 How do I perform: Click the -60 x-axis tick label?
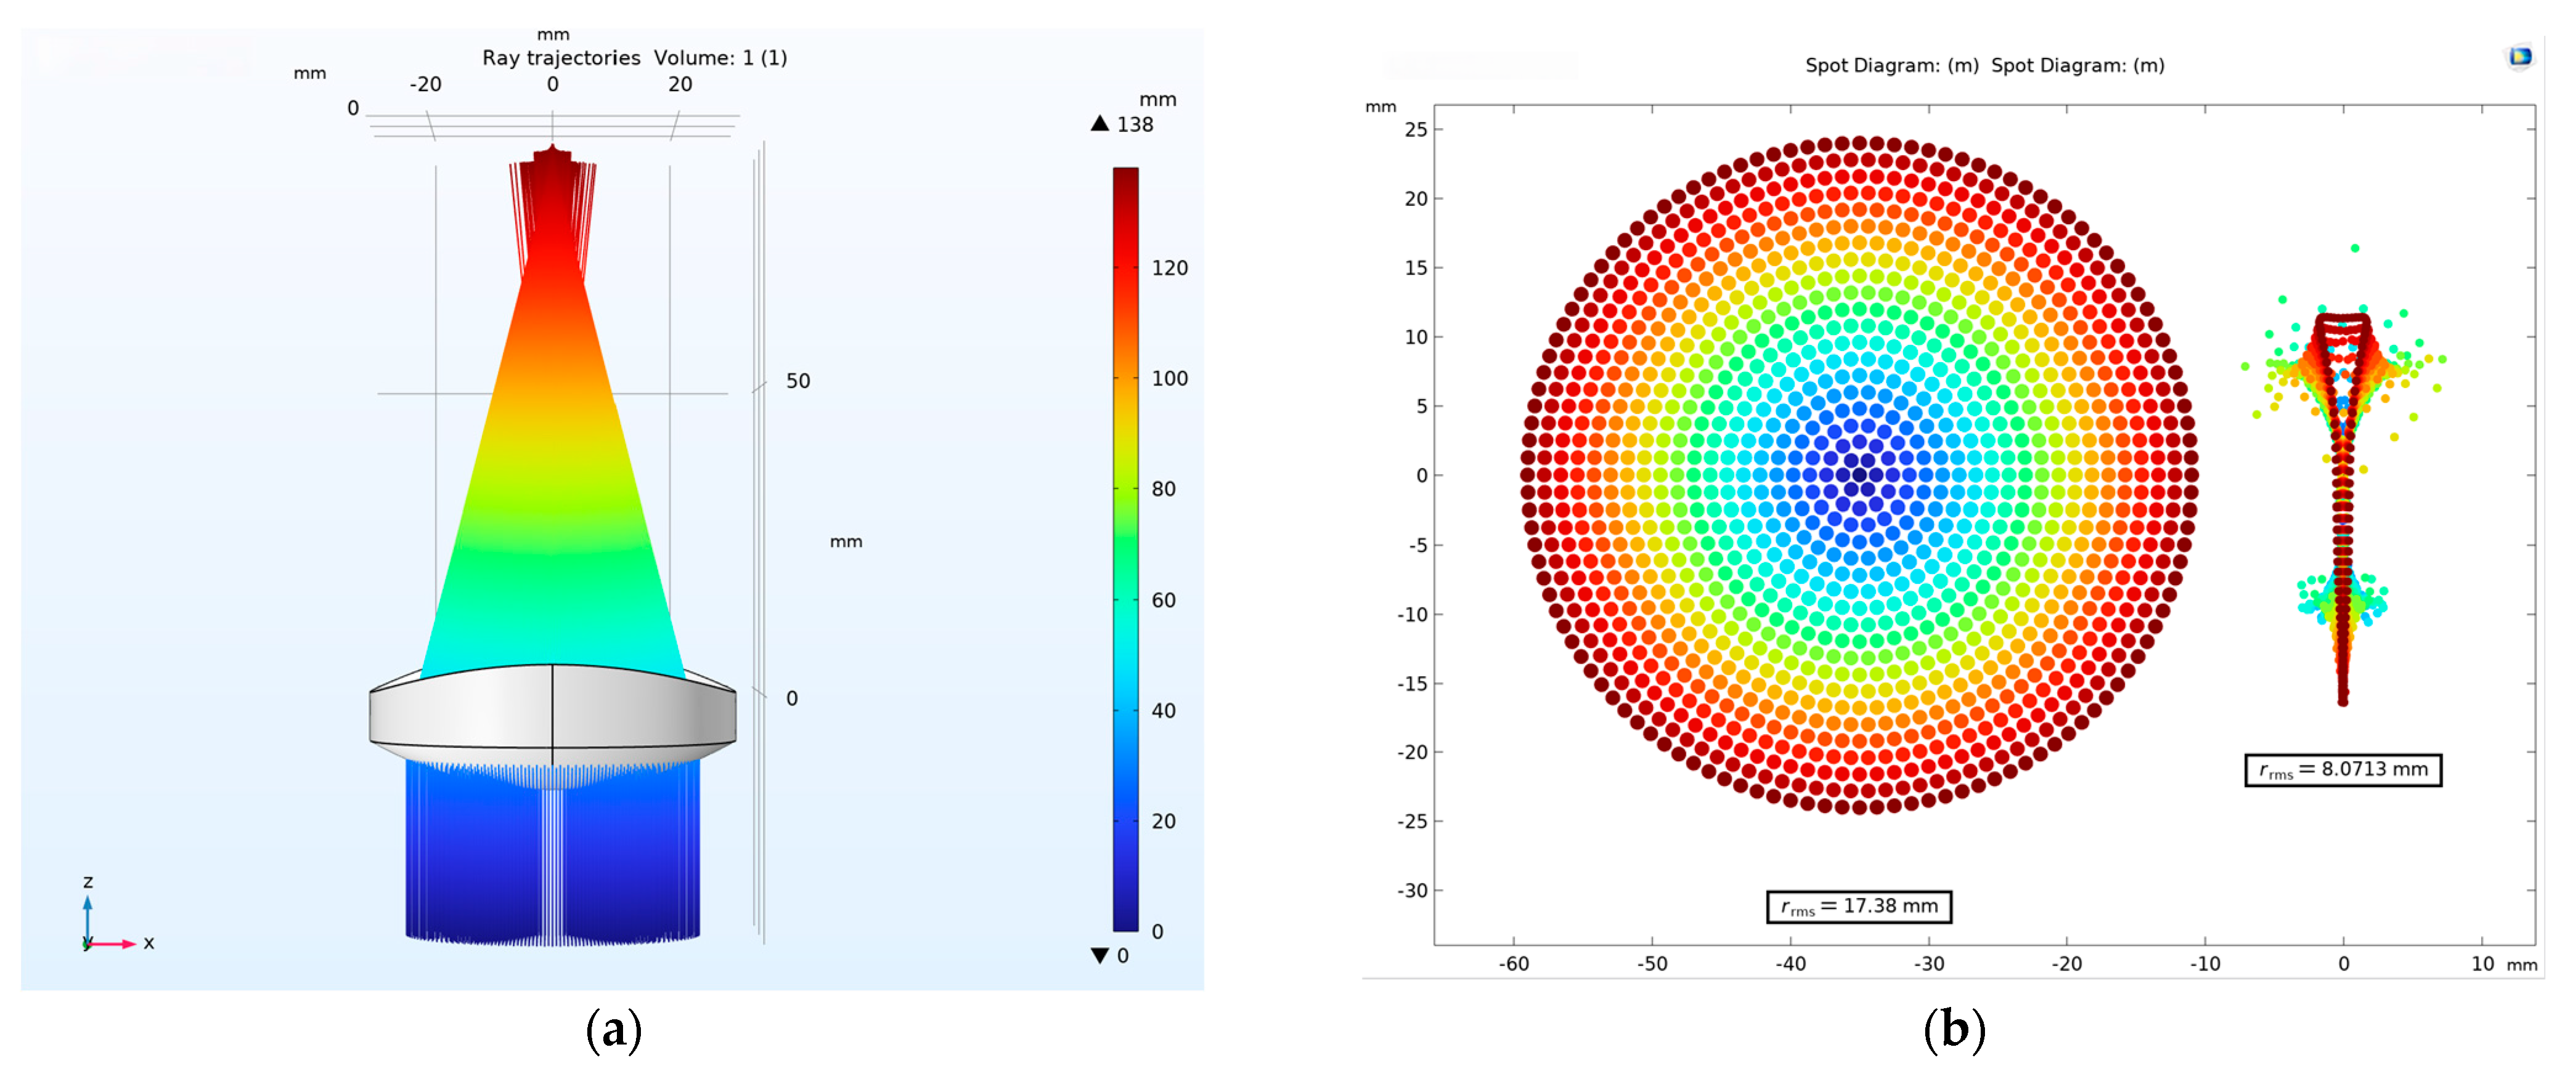pyautogui.click(x=1513, y=964)
